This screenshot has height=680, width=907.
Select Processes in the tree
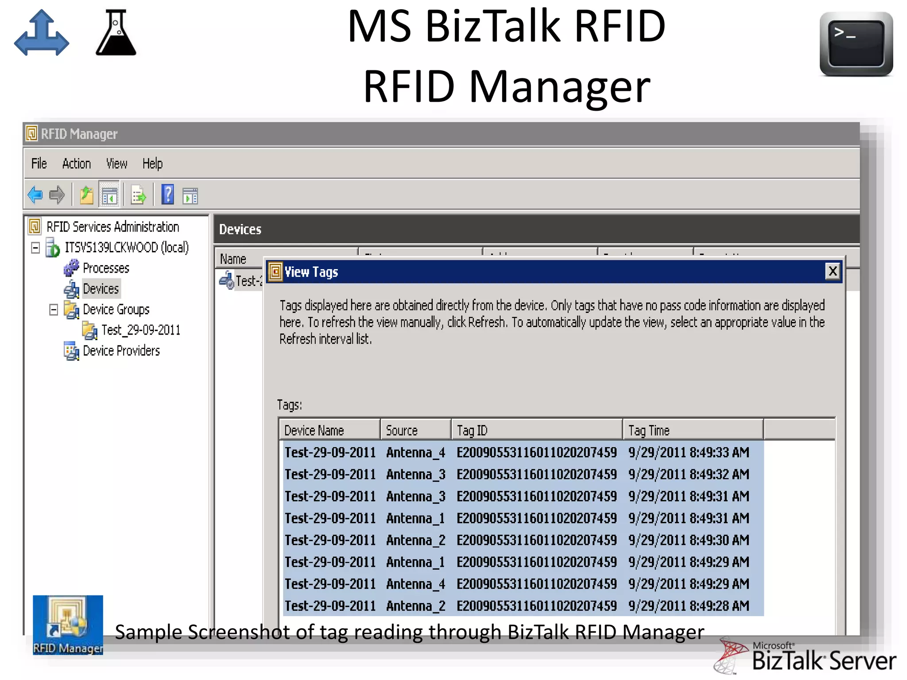(x=106, y=268)
